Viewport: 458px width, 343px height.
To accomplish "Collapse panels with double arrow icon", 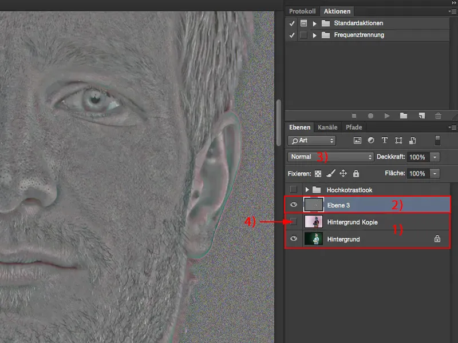I will (454, 3).
